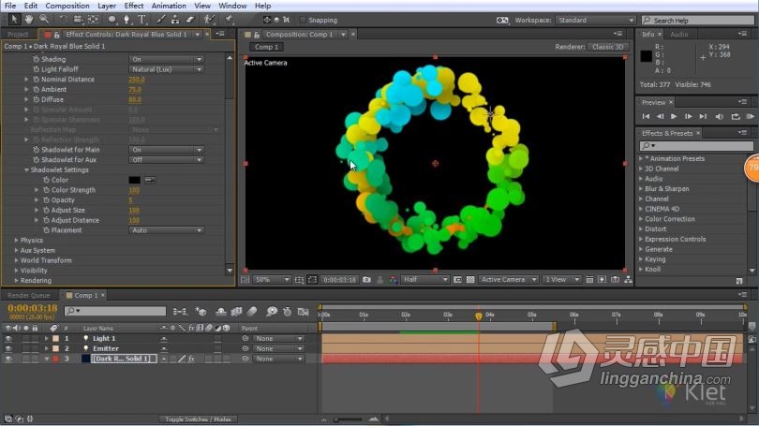Switch to the Render Queue tab

pos(28,295)
